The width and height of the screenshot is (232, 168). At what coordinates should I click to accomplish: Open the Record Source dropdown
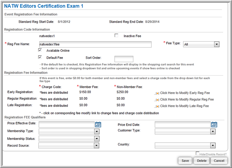(69, 146)
